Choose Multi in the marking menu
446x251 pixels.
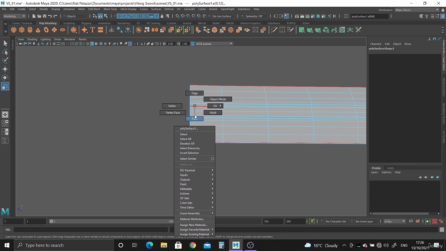pos(213,113)
